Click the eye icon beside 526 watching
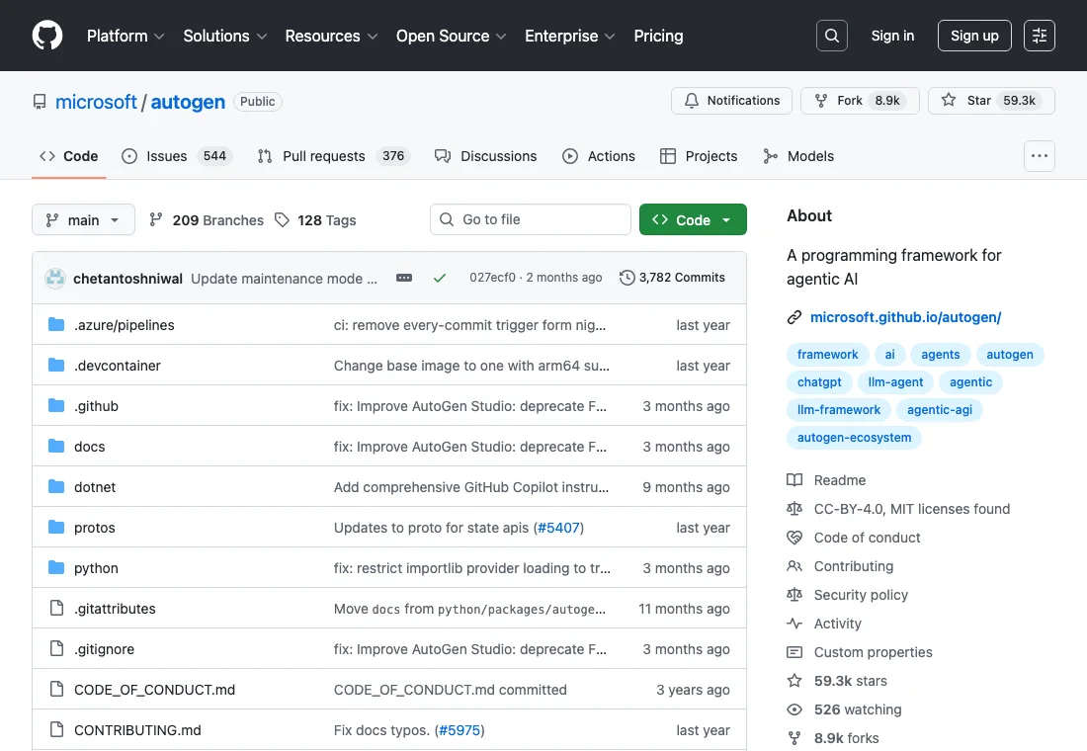This screenshot has width=1087, height=751. point(794,709)
